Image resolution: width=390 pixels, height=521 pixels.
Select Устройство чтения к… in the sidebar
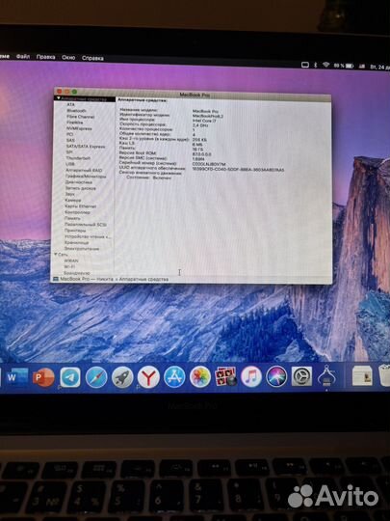pyautogui.click(x=88, y=236)
